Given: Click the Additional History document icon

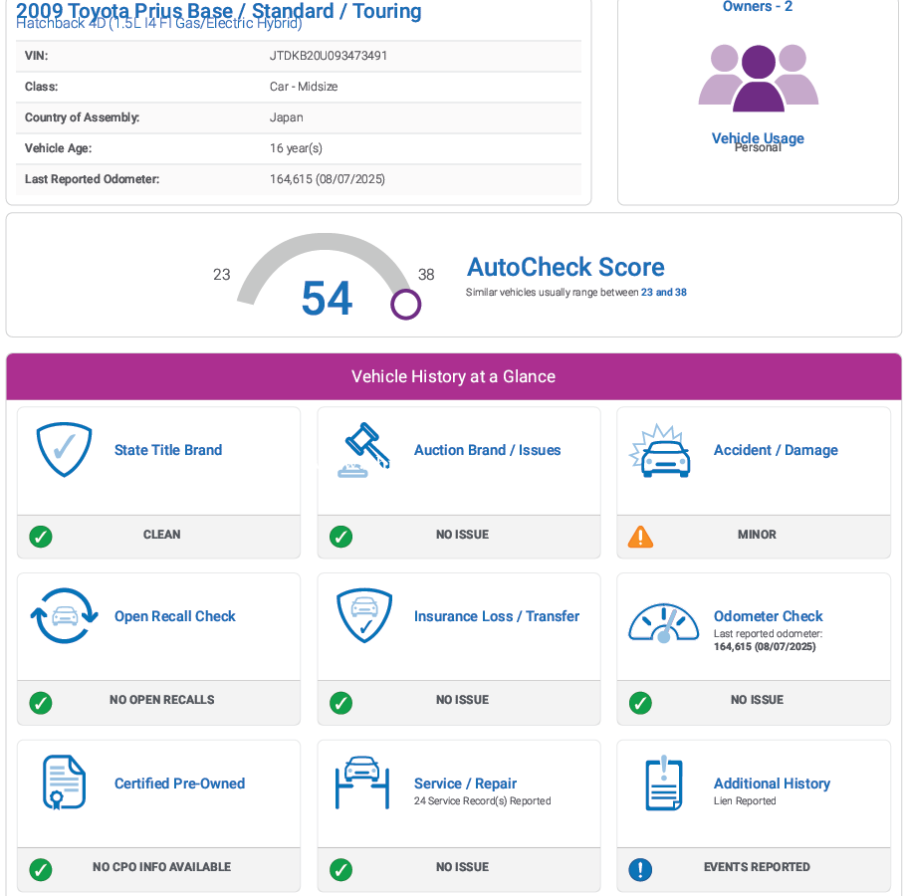Looking at the screenshot, I should 663,784.
